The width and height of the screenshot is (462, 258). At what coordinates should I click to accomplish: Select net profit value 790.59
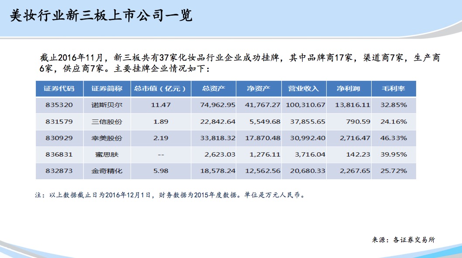point(358,121)
